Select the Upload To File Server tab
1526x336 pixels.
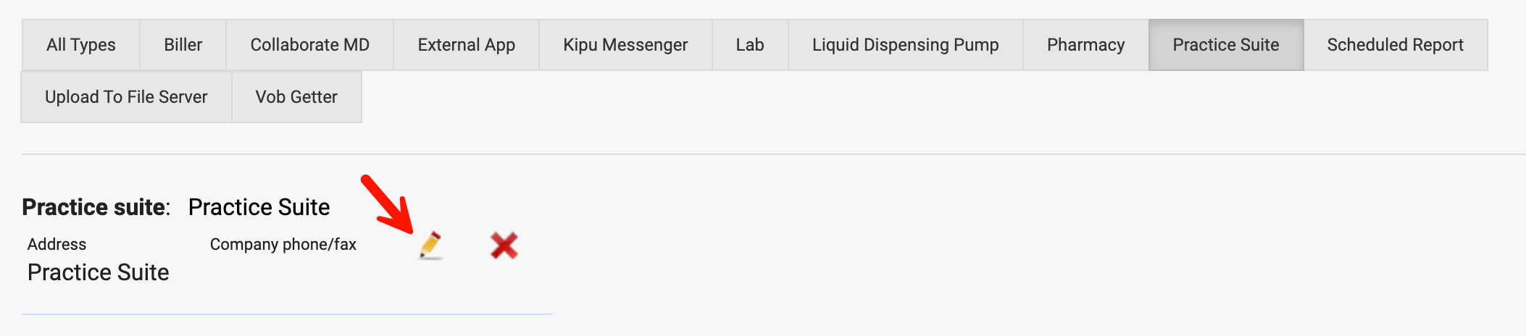(x=126, y=97)
